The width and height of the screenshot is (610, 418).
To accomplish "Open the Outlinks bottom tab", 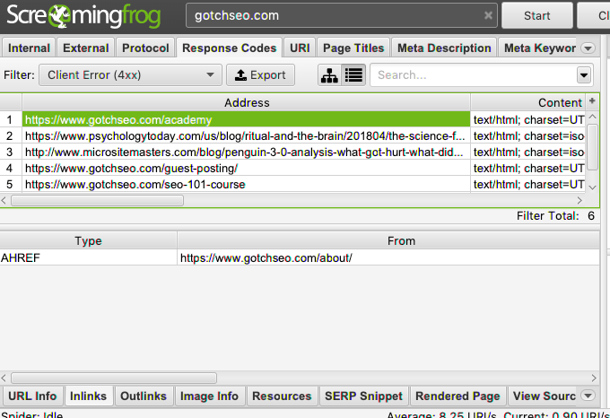I will [x=144, y=396].
